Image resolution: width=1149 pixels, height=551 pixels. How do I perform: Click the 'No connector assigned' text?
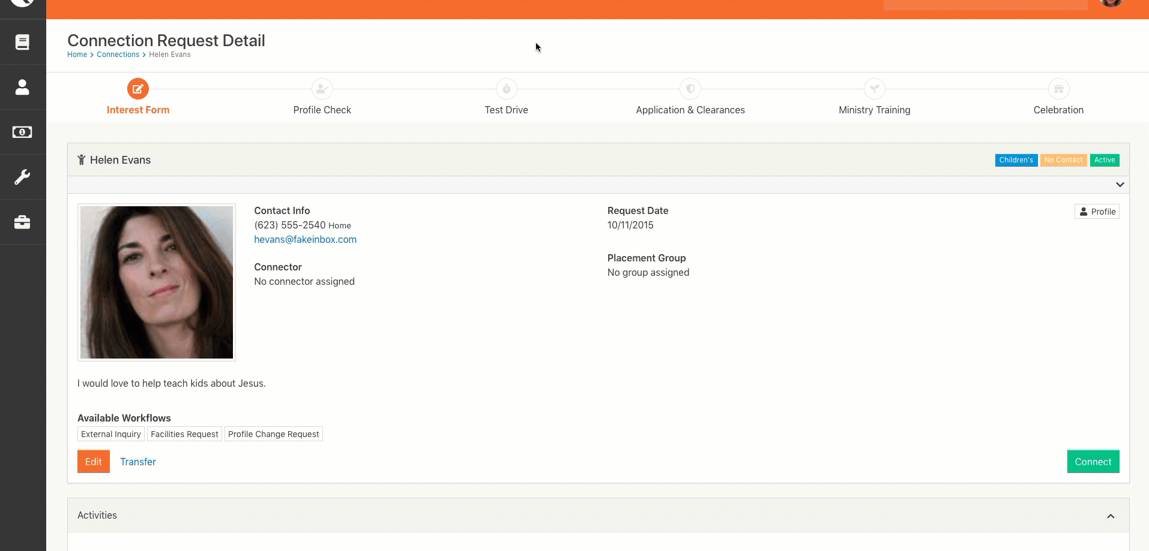pyautogui.click(x=304, y=281)
